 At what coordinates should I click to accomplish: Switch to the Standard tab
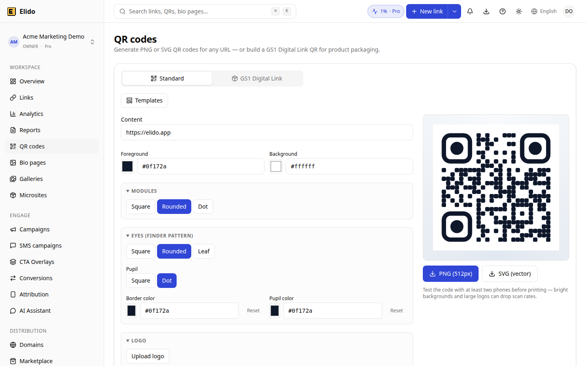point(167,78)
